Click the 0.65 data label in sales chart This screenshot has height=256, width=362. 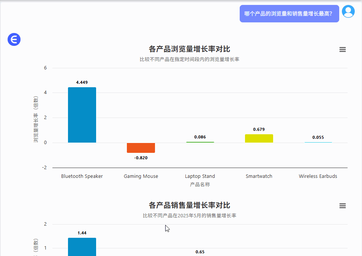(x=200, y=252)
